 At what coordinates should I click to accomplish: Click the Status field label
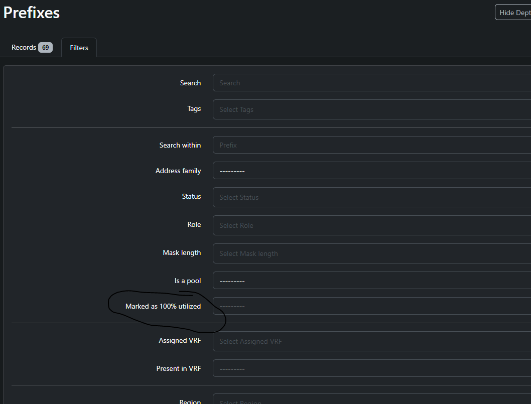click(x=191, y=196)
